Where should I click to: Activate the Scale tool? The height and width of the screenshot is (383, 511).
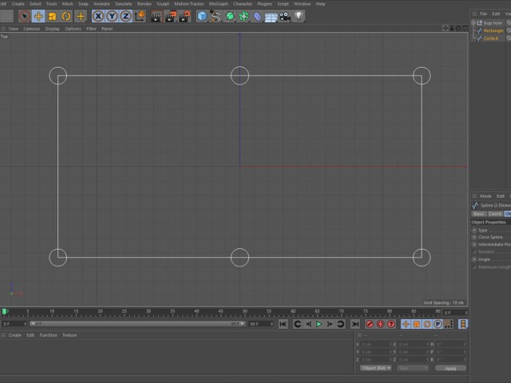[x=52, y=16]
